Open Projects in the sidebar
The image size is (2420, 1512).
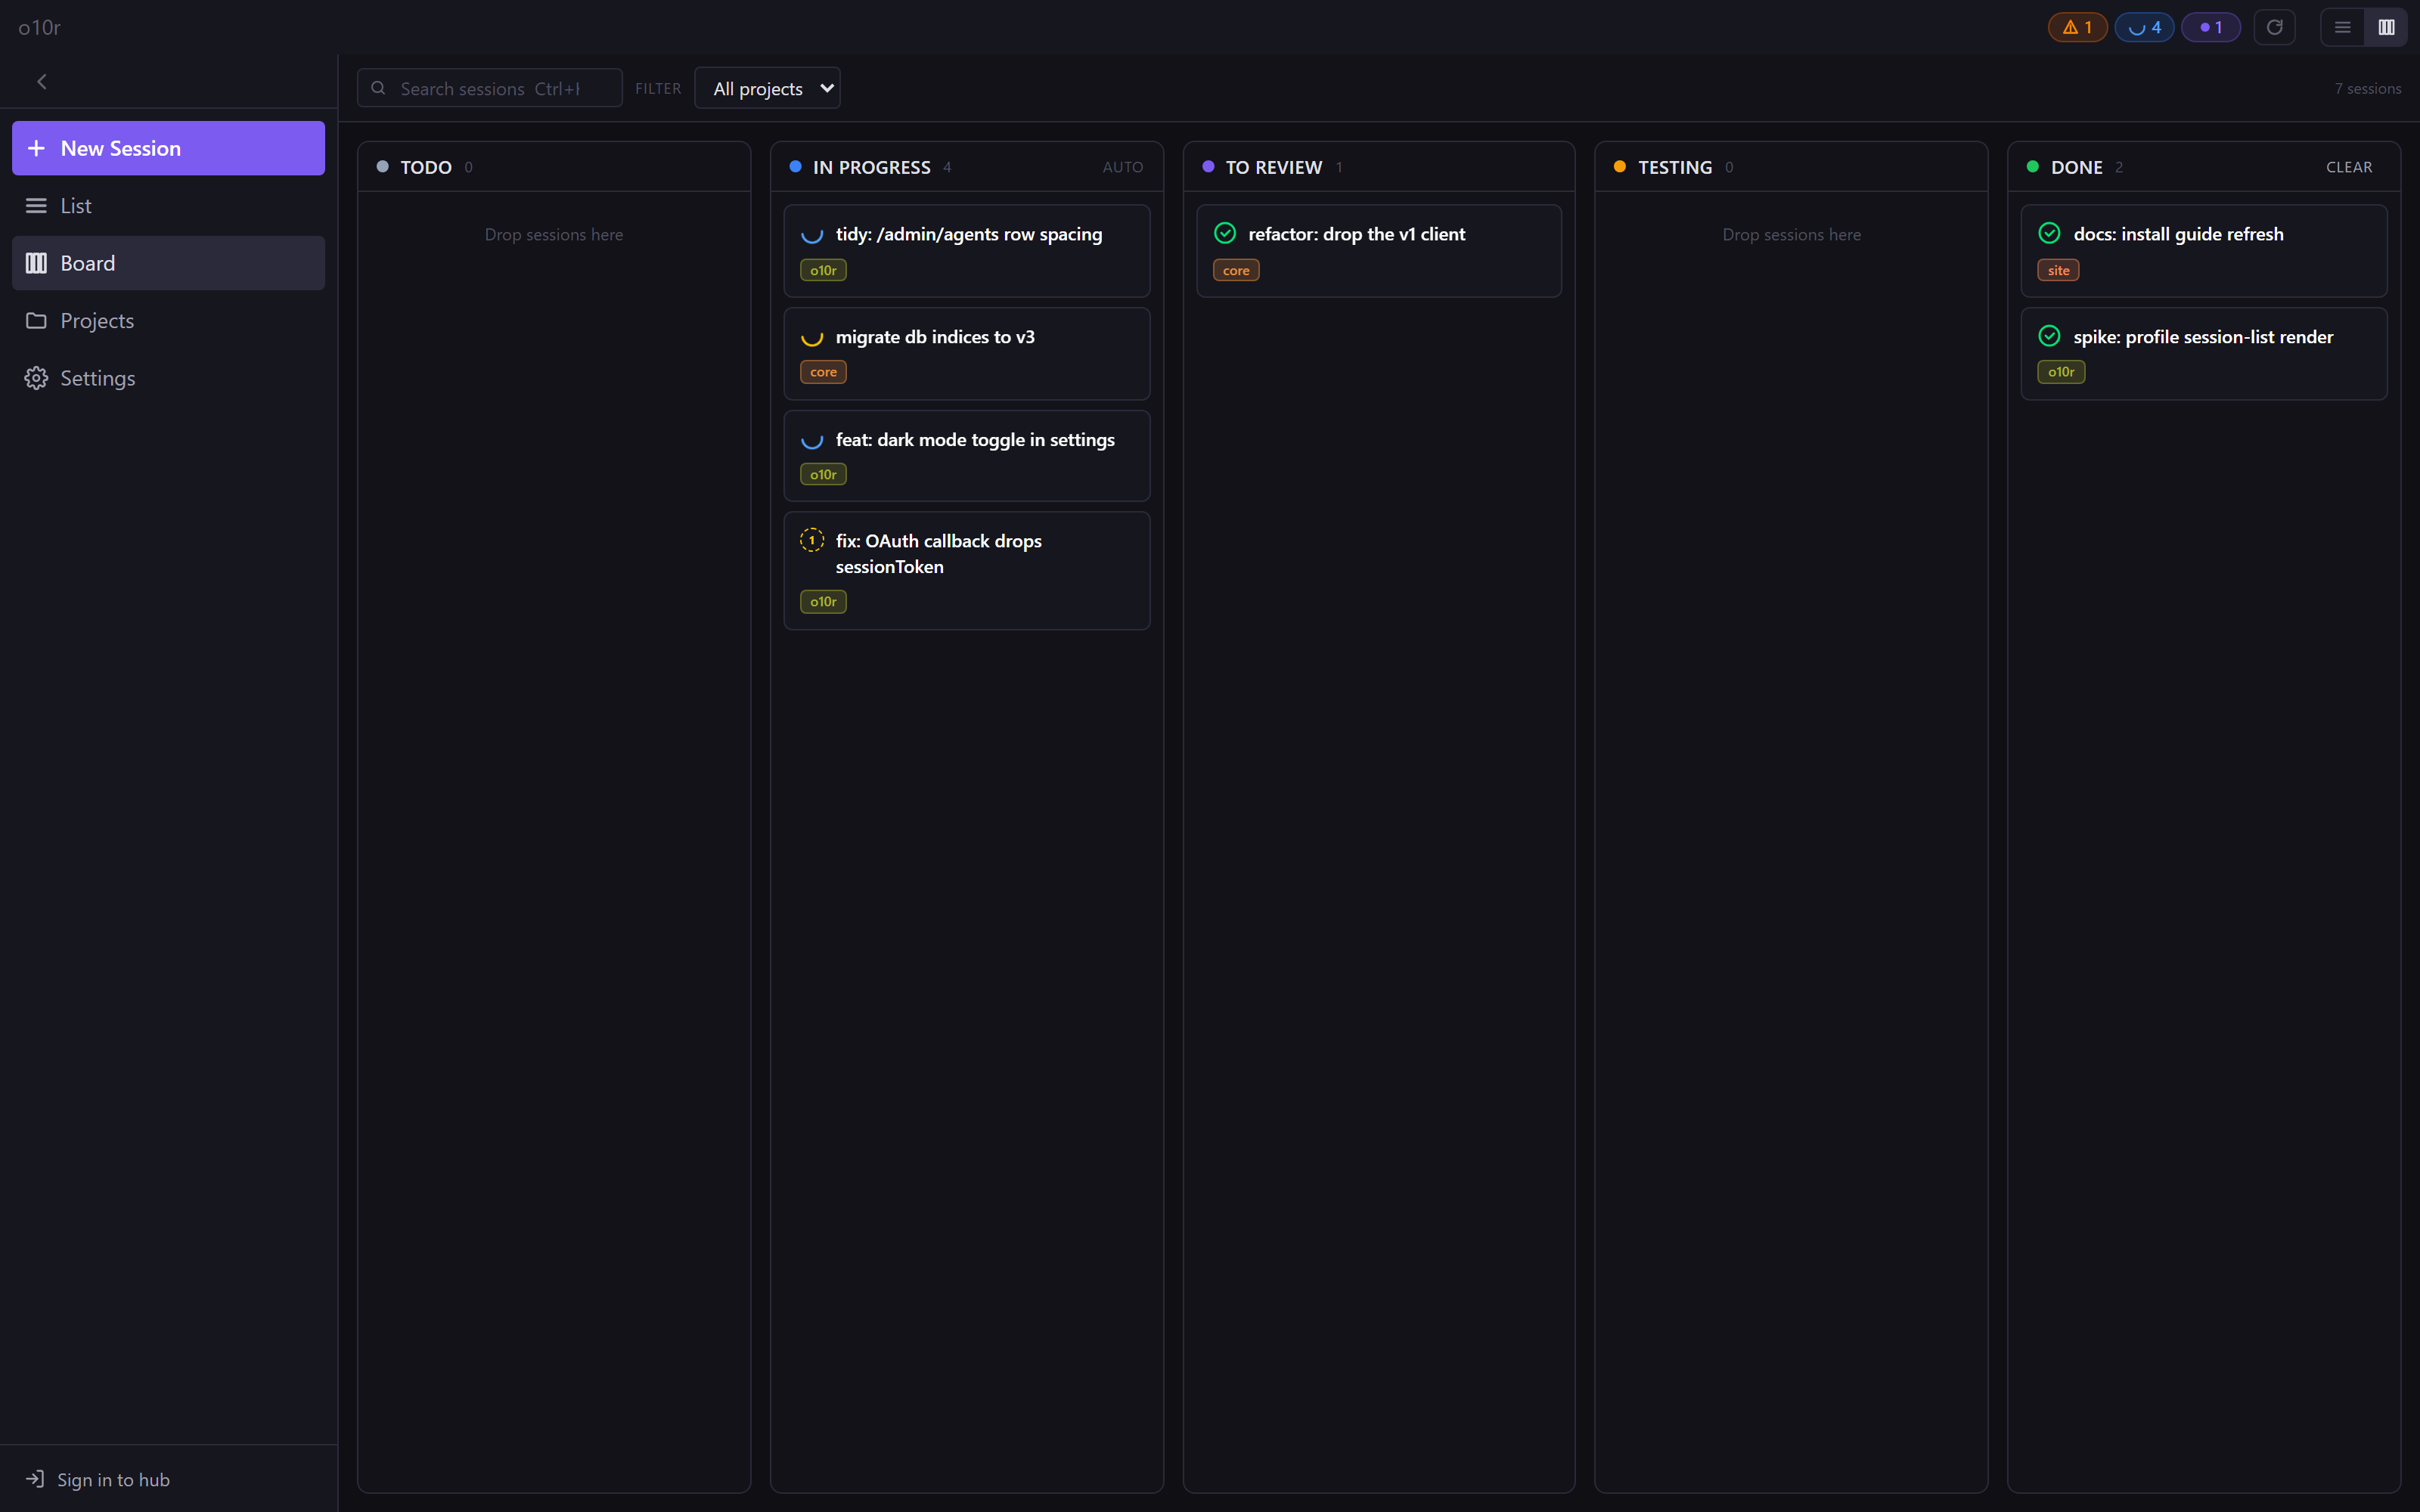168,321
